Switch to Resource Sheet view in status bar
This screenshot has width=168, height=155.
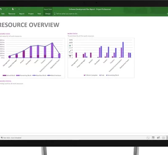click(x=163, y=138)
